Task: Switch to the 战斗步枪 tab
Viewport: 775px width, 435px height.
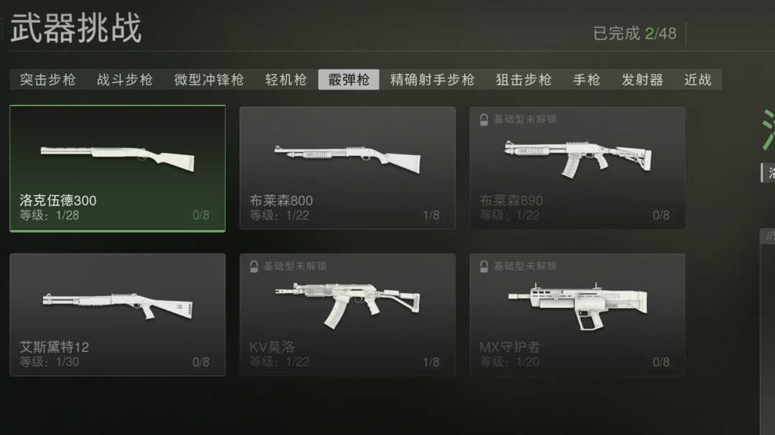Action: (125, 80)
